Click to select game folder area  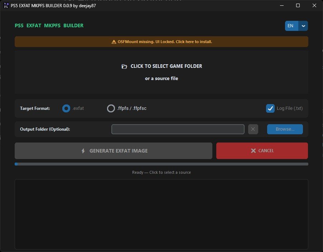[161, 72]
